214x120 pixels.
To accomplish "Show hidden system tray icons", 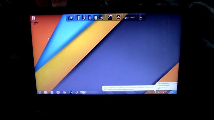I will point(153,92).
